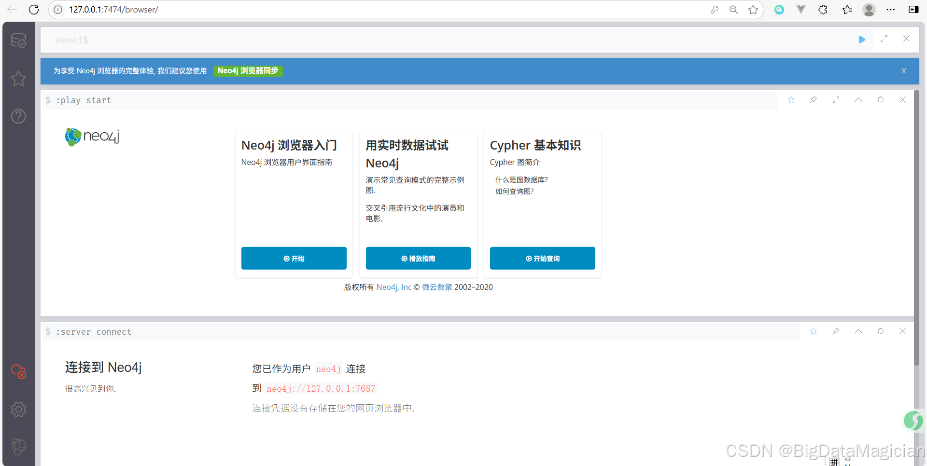Image resolution: width=927 pixels, height=466 pixels.
Task: Click the 播放指南 button
Action: 418,258
